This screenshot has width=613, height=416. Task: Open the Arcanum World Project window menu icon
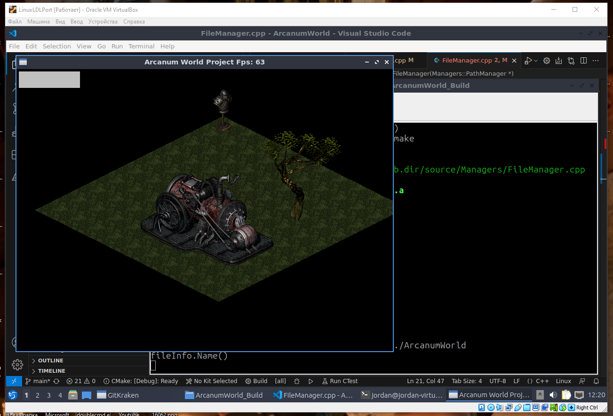click(x=23, y=62)
